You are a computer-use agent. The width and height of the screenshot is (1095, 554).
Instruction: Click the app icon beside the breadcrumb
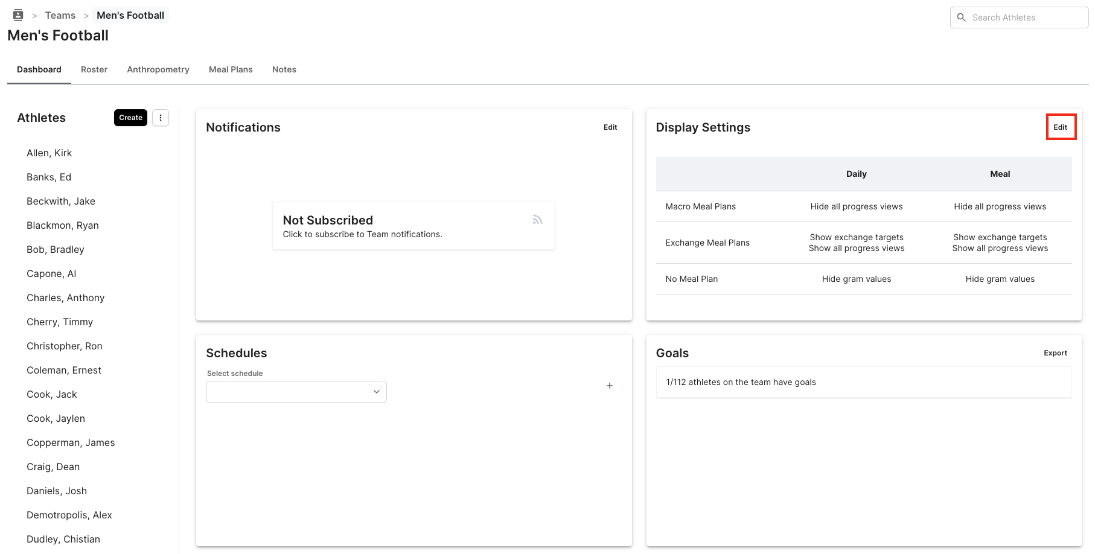coord(18,14)
